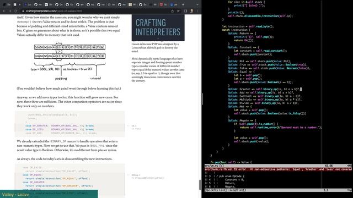Click the memory padding diagram image
Screen dimensions: 353x198
[68, 61]
